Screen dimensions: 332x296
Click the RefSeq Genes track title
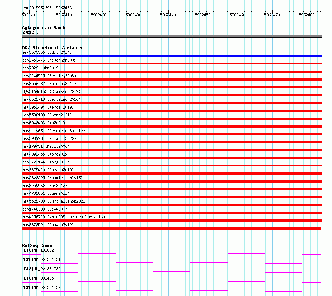click(38, 246)
